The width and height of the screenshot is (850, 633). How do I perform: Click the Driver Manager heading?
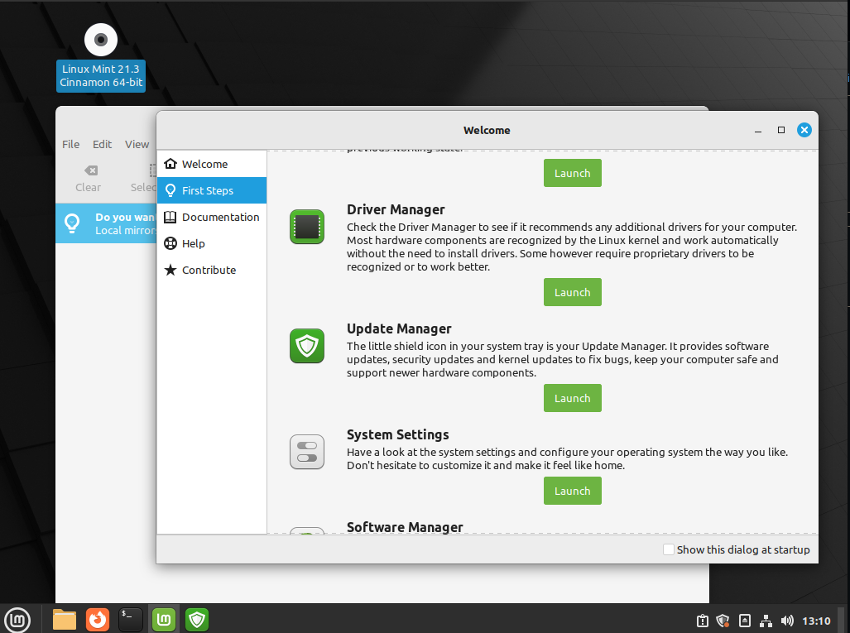[x=396, y=209]
